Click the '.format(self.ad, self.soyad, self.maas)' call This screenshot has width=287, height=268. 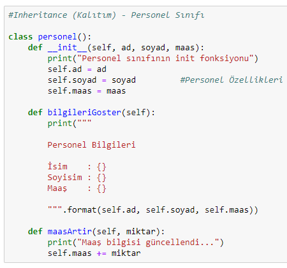tap(160, 210)
